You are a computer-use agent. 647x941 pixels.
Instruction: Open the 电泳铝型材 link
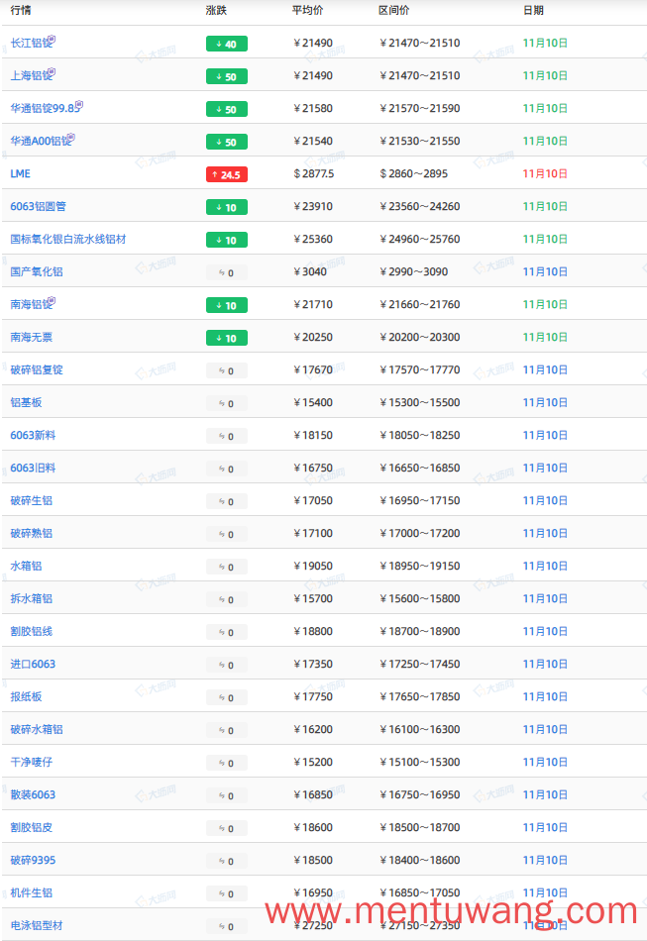pyautogui.click(x=37, y=925)
